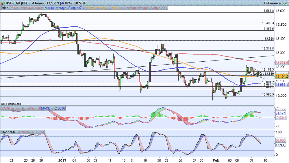Open the 4 hours timeframe label

click(x=38, y=3)
